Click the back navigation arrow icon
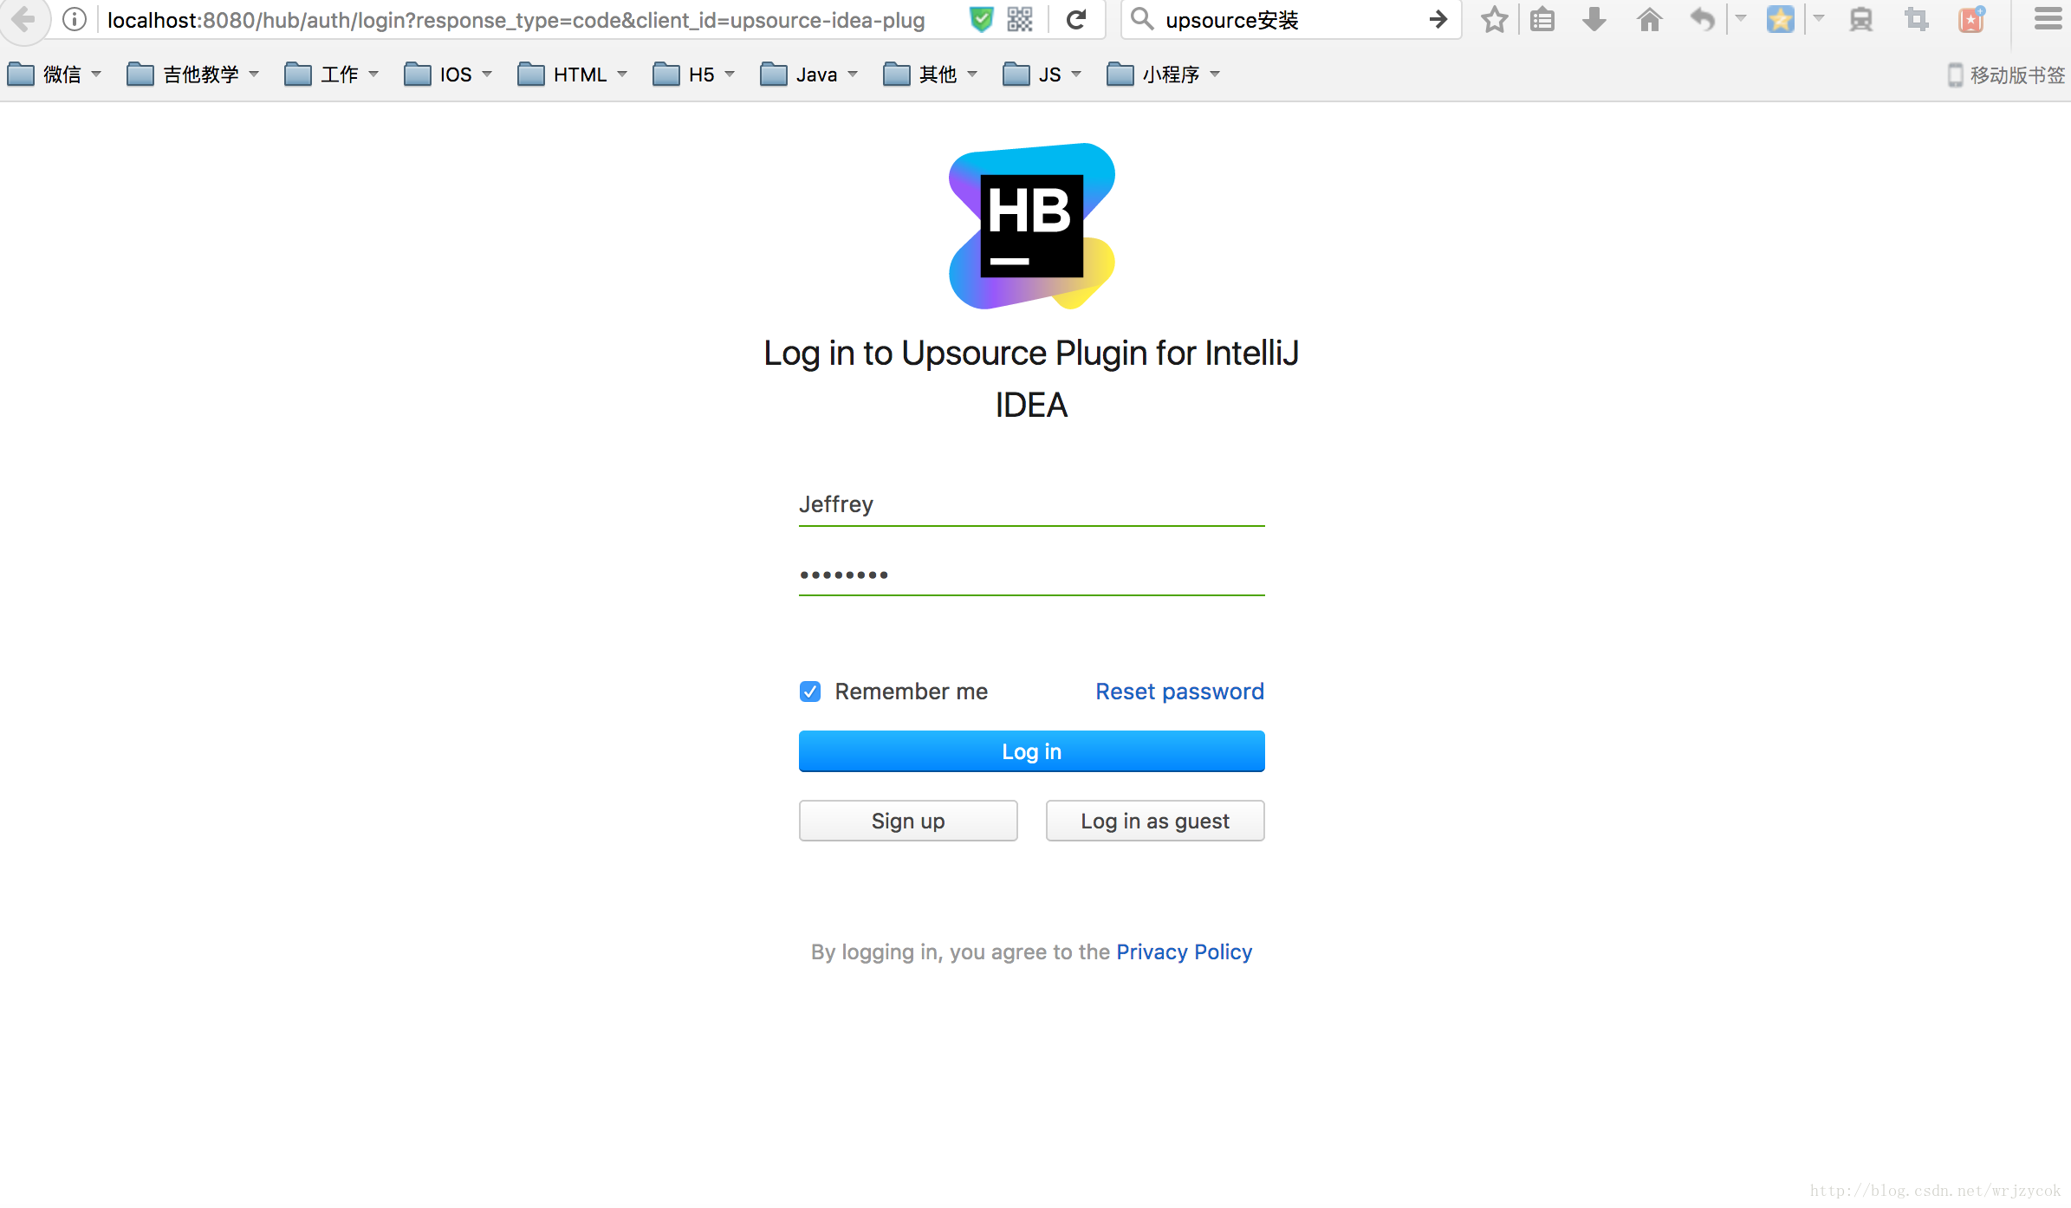The height and width of the screenshot is (1208, 2071). (24, 20)
